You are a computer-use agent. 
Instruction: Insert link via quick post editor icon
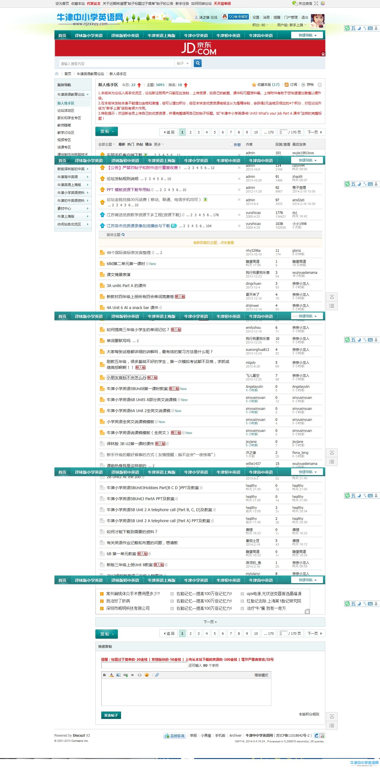pos(126,675)
